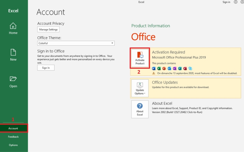
Task: Click the Office Updates heading
Action: [x=165, y=82]
